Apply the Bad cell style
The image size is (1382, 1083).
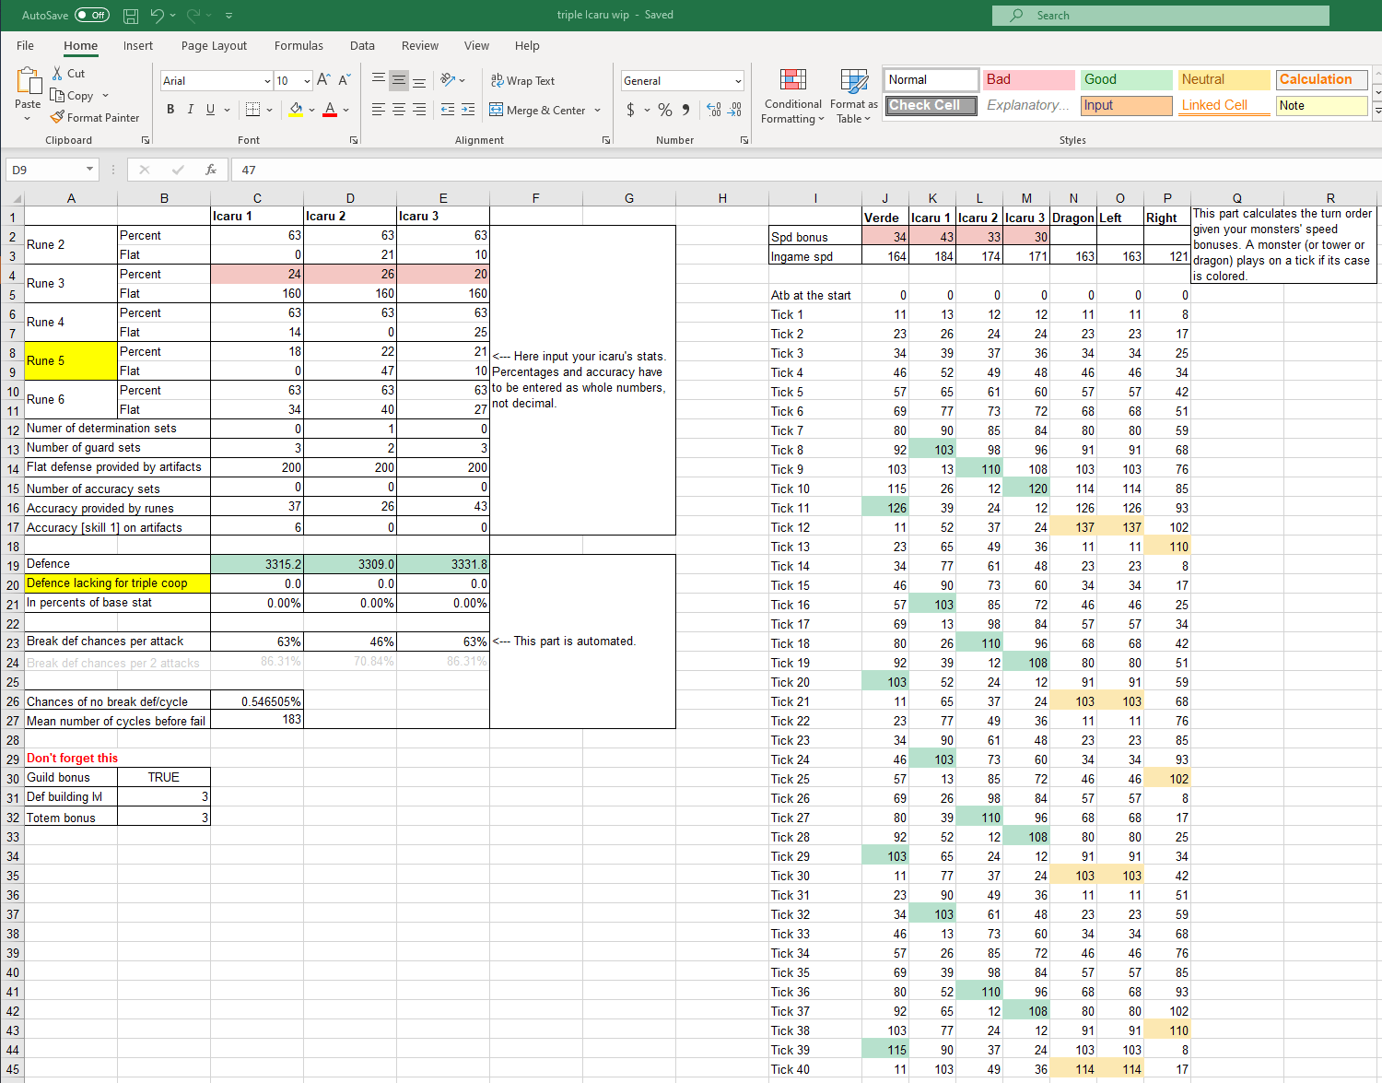pos(1028,80)
